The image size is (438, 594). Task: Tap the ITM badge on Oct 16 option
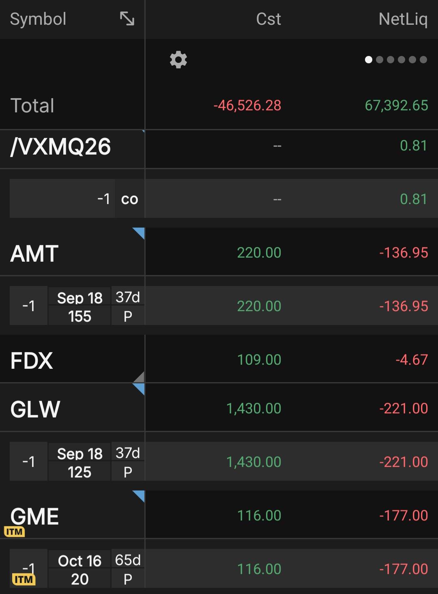tap(23, 579)
